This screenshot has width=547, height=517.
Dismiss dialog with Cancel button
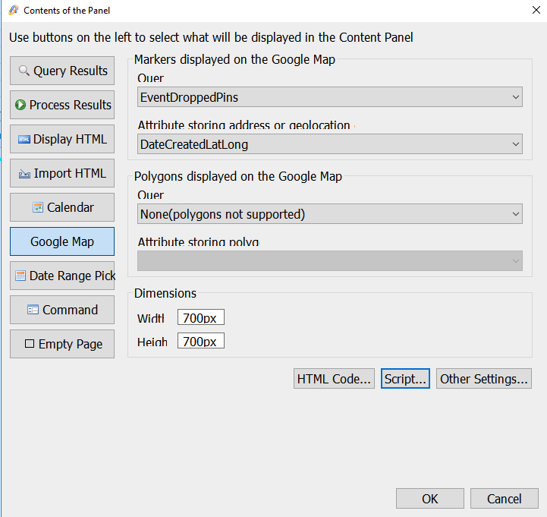click(x=504, y=499)
